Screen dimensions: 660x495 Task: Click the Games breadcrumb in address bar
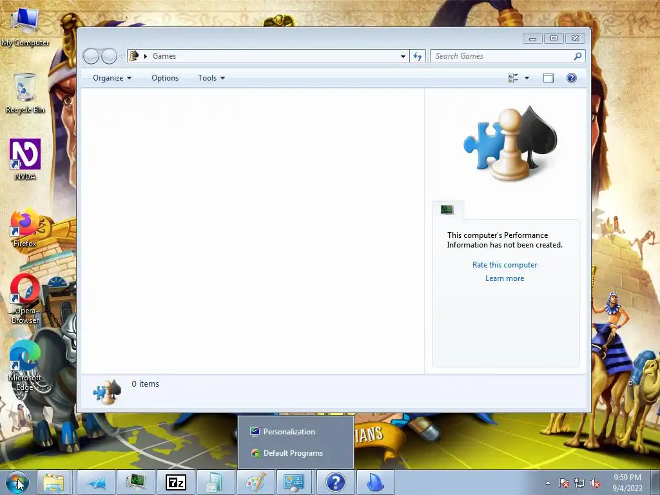pos(164,56)
